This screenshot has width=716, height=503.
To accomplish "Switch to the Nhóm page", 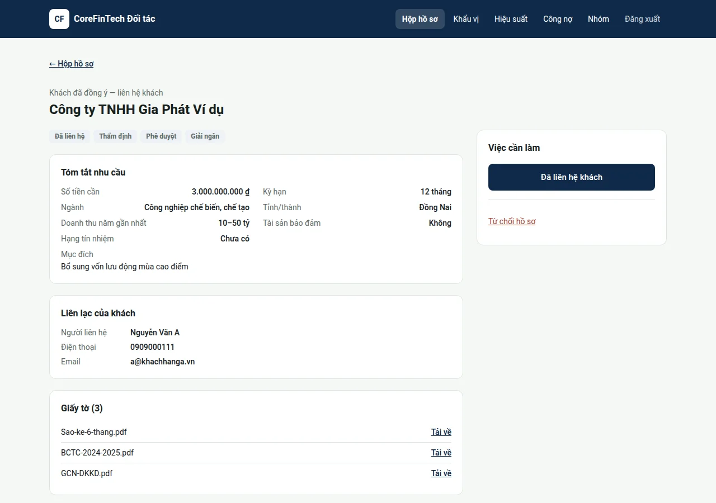I will [x=599, y=19].
